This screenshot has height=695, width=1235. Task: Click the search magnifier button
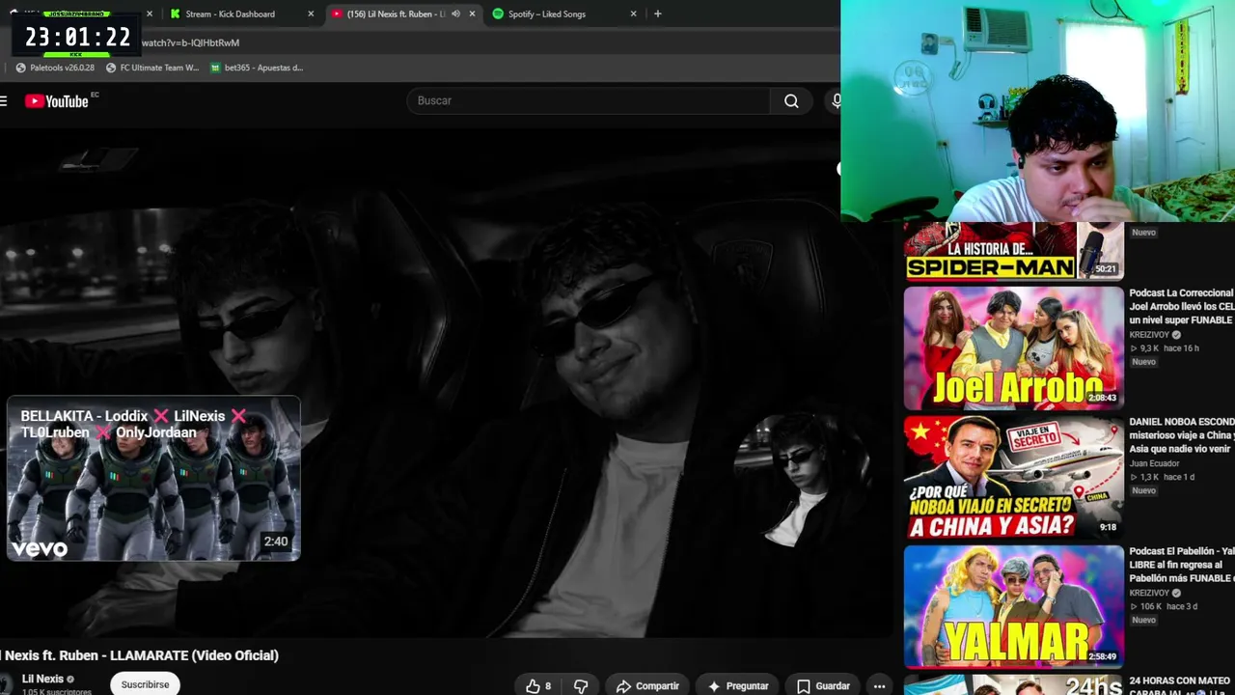click(x=791, y=100)
